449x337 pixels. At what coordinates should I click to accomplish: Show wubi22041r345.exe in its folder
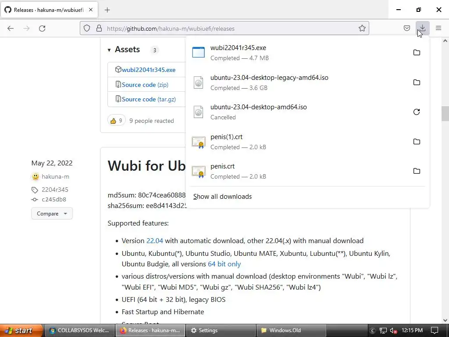[417, 53]
